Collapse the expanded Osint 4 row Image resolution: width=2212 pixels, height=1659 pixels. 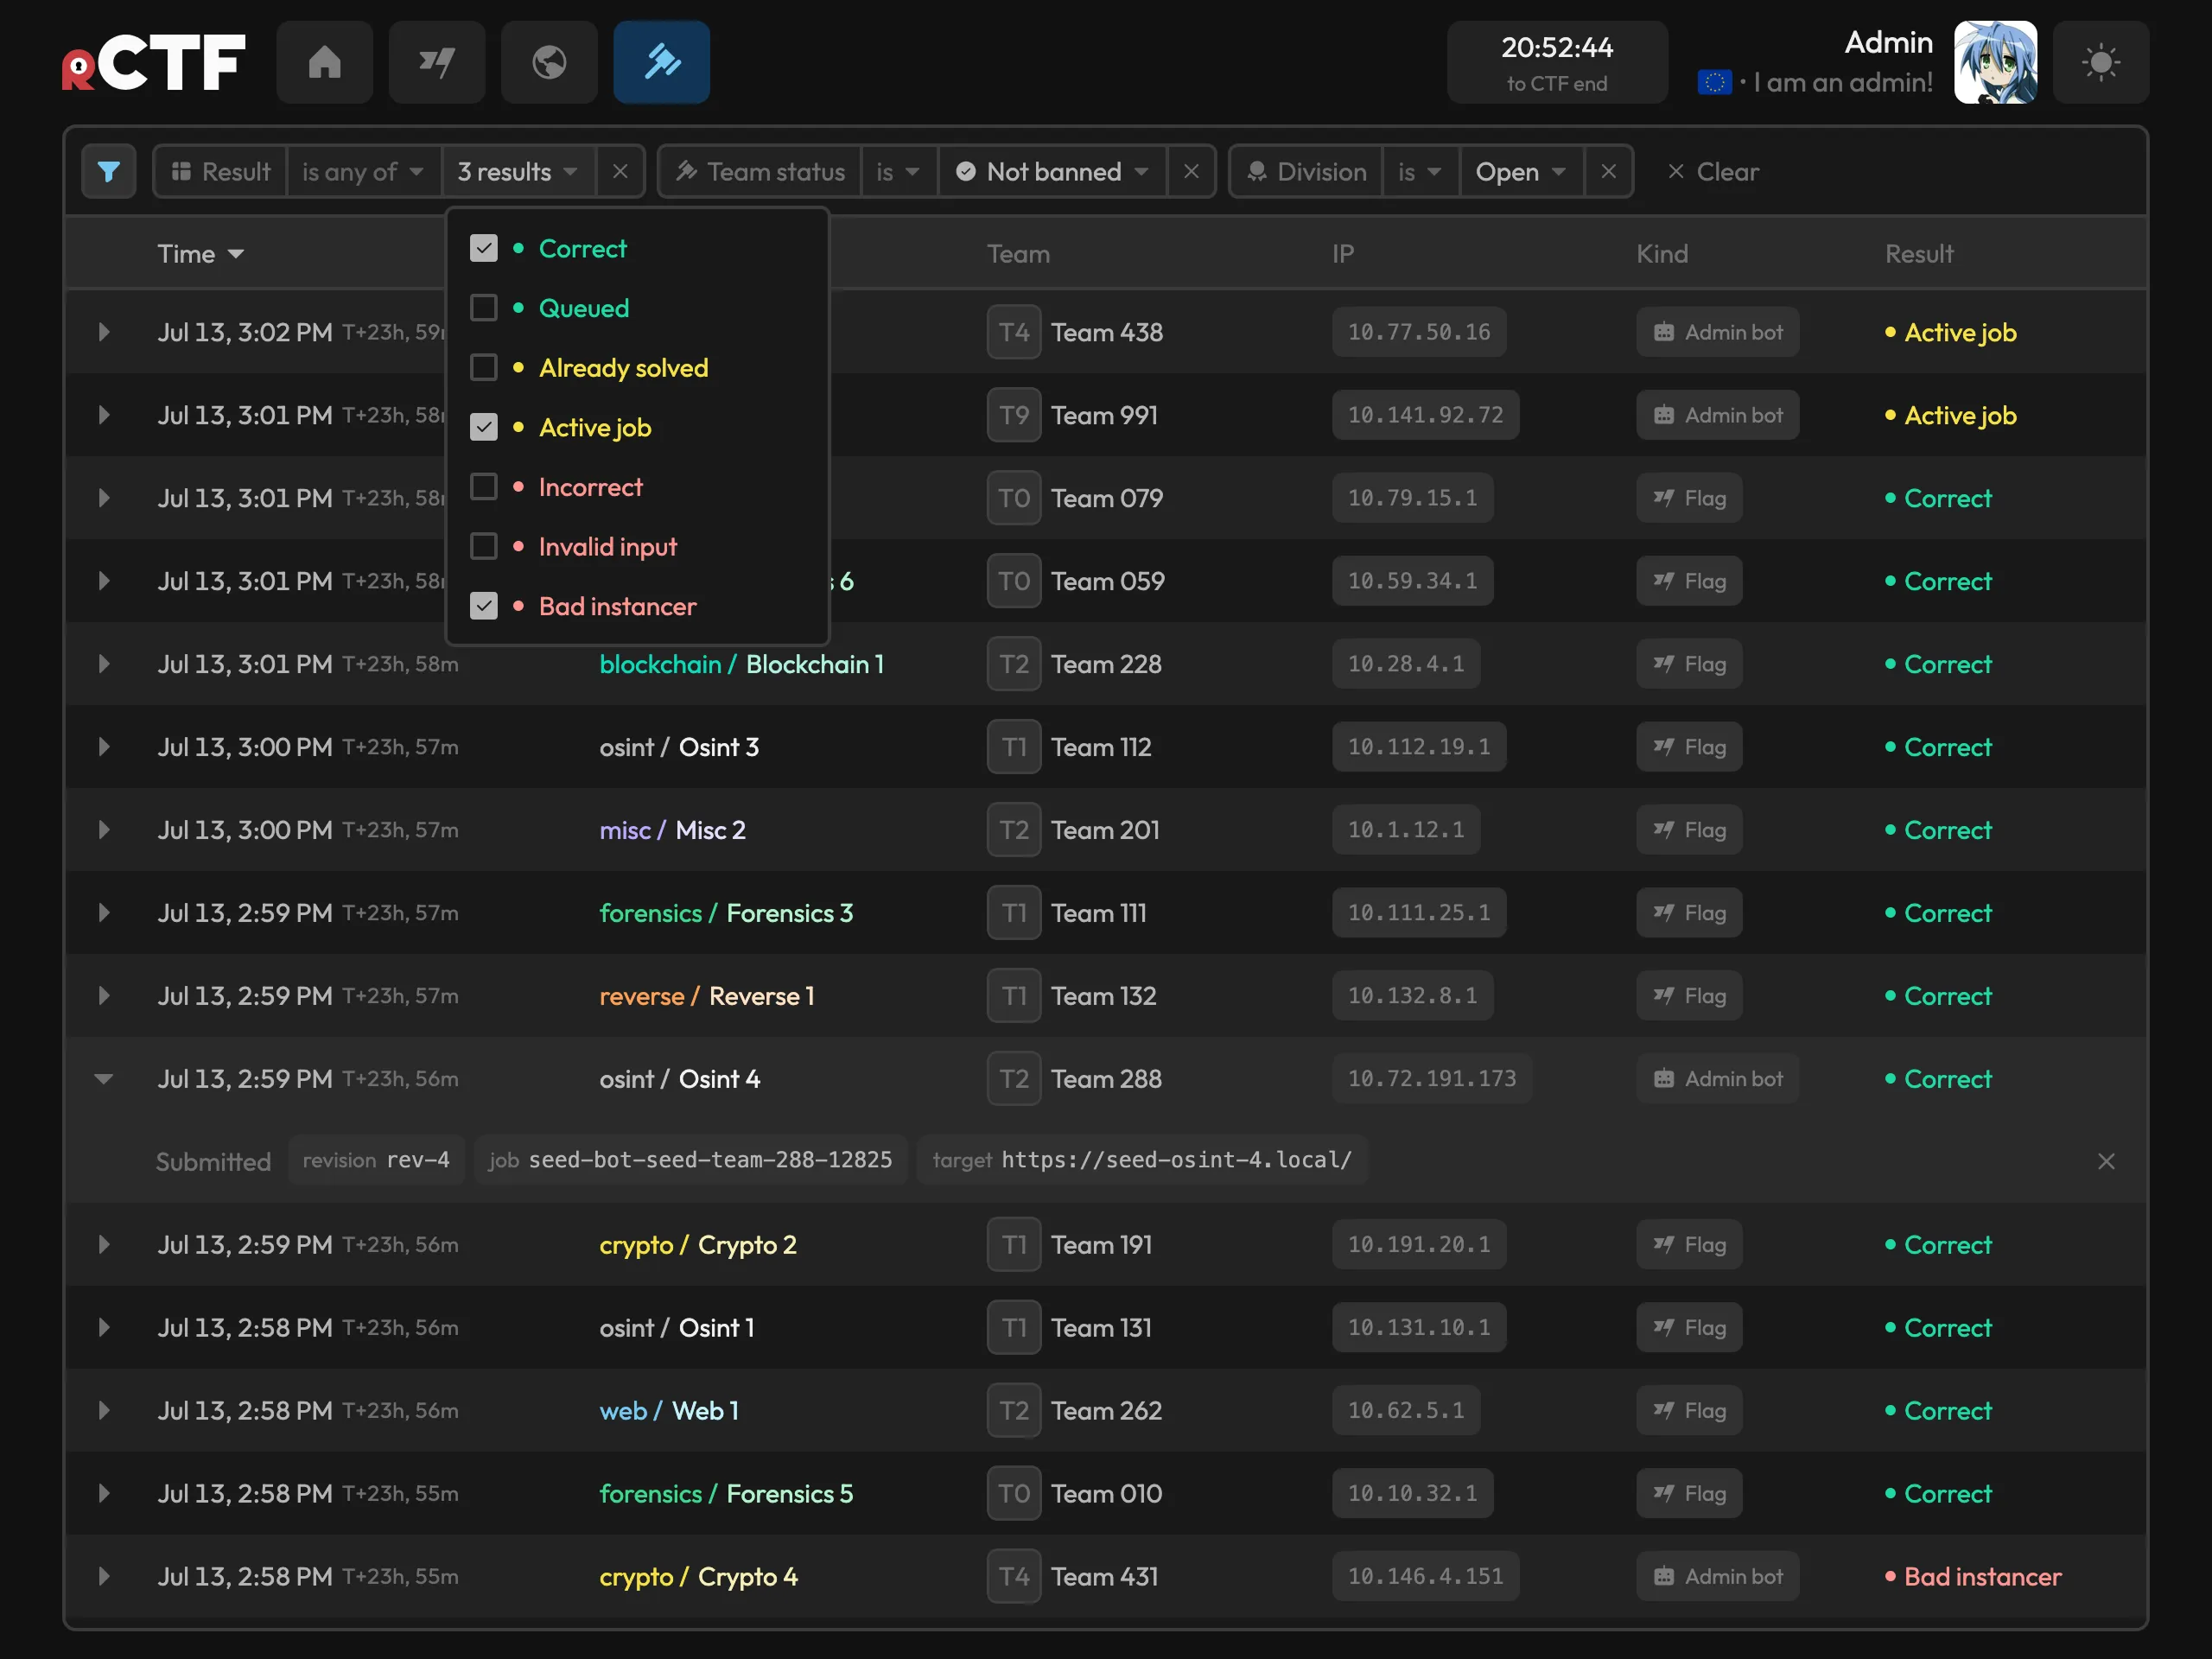coord(104,1079)
